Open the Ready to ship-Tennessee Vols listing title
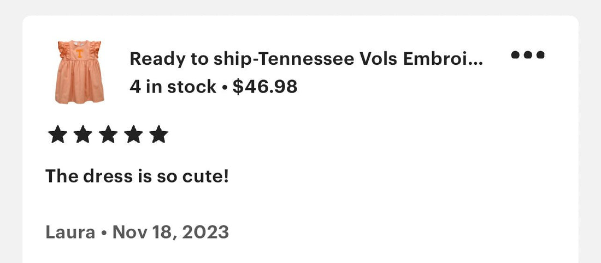The height and width of the screenshot is (263, 601). click(307, 58)
